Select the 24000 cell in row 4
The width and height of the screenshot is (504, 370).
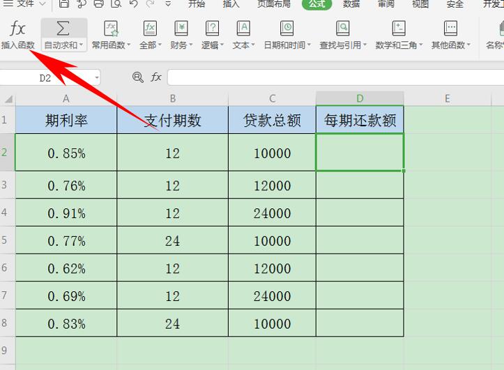[x=273, y=213]
